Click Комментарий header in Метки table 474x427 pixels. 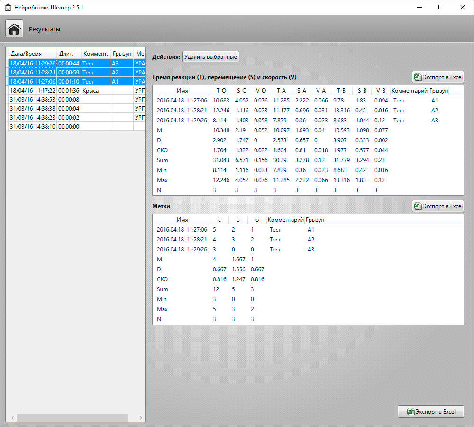click(x=286, y=220)
